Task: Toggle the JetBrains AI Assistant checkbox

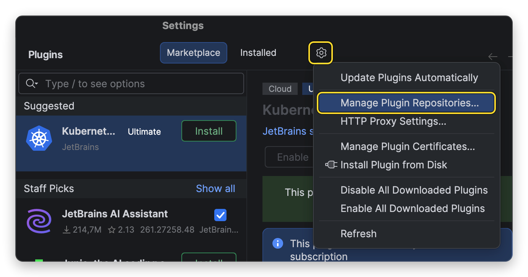Action: coord(220,215)
